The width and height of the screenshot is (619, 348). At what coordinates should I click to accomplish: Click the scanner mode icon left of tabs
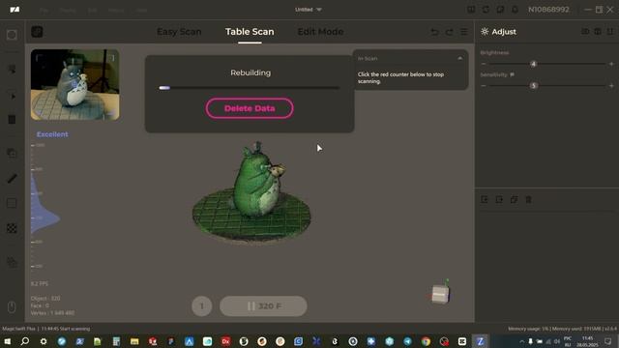[37, 32]
